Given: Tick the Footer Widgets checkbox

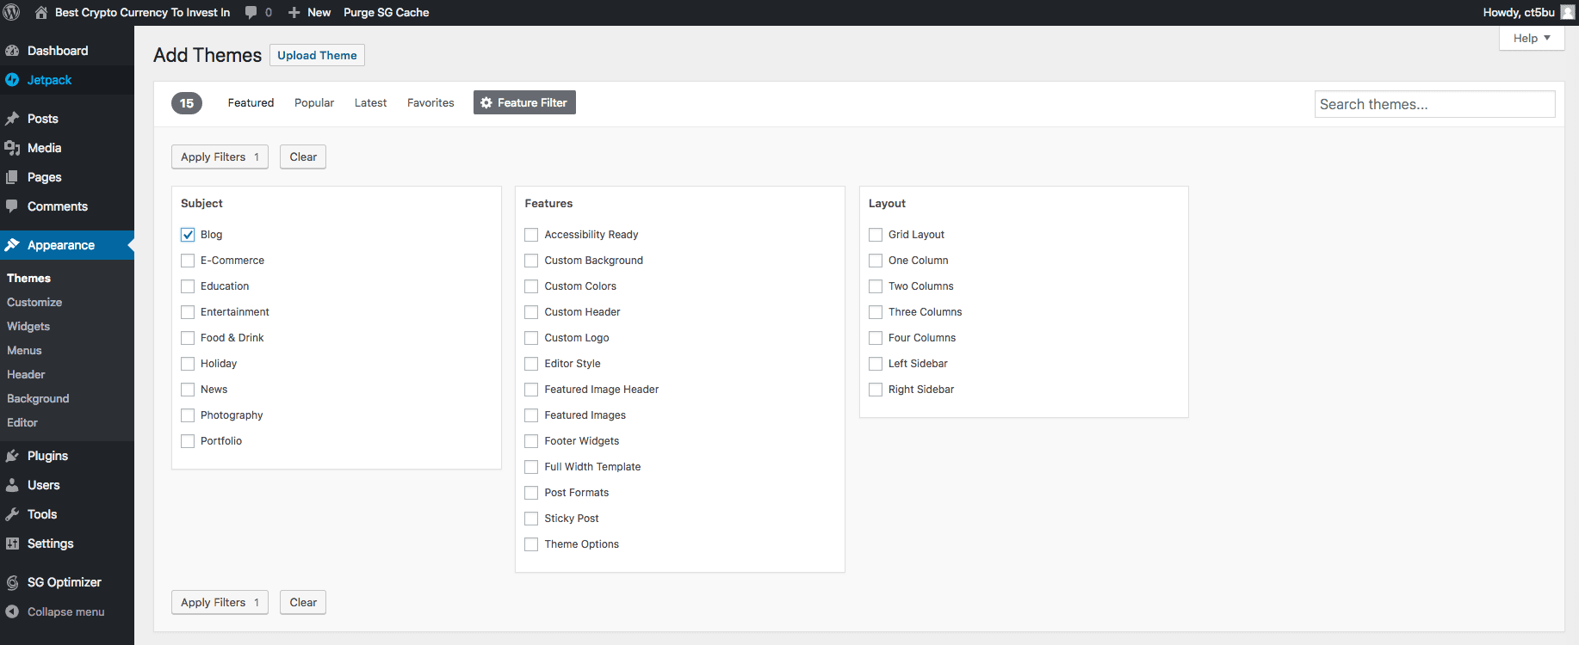Looking at the screenshot, I should 531,441.
